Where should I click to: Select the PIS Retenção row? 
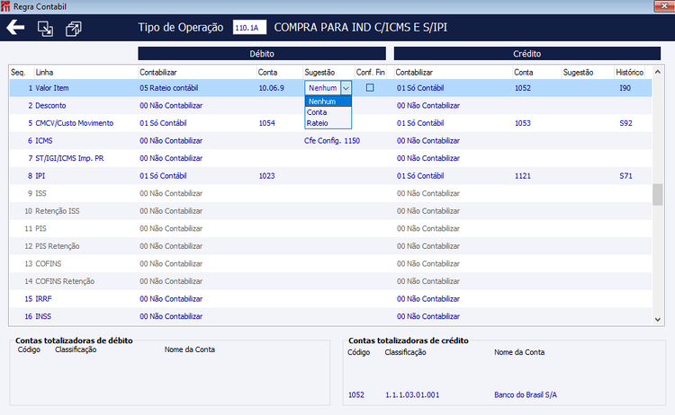(x=330, y=246)
